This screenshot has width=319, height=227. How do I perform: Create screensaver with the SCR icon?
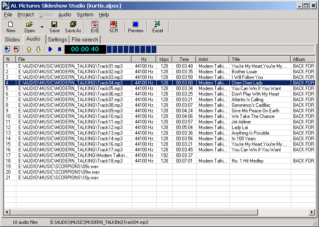pos(114,27)
